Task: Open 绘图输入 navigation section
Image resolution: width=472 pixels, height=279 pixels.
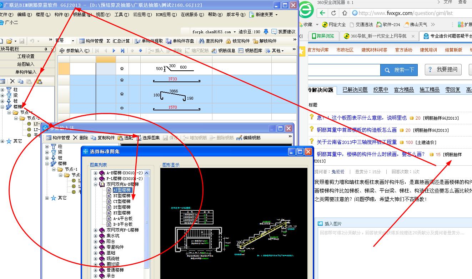Action: [26, 64]
